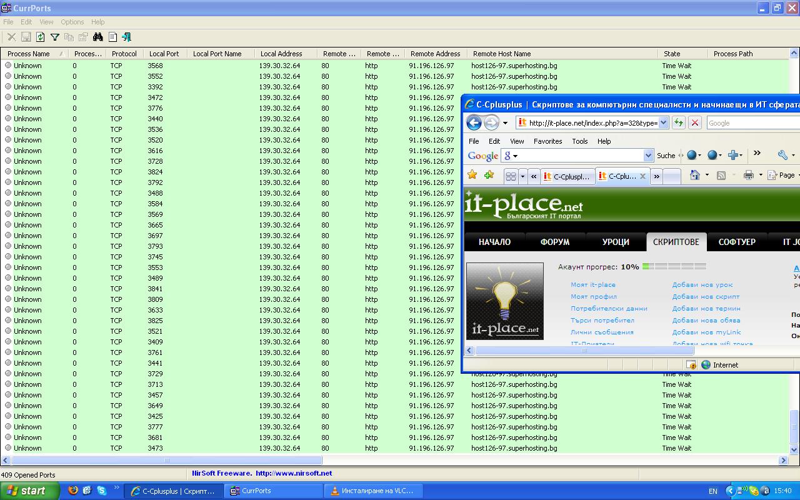Open the ФОРУМ site navigation tab

pyautogui.click(x=555, y=242)
